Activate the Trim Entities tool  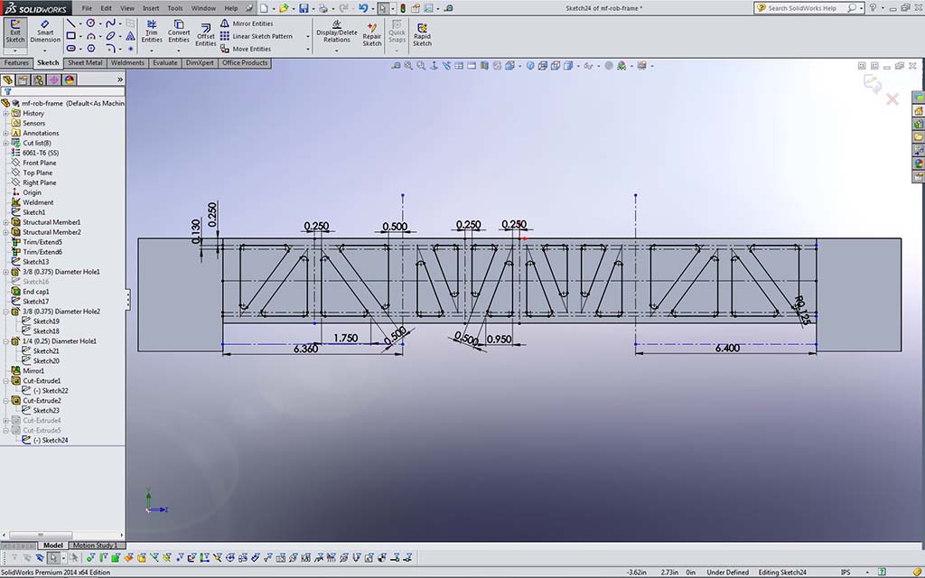(152, 32)
